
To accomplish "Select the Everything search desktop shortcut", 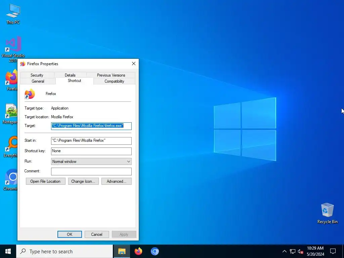I will click(11, 146).
